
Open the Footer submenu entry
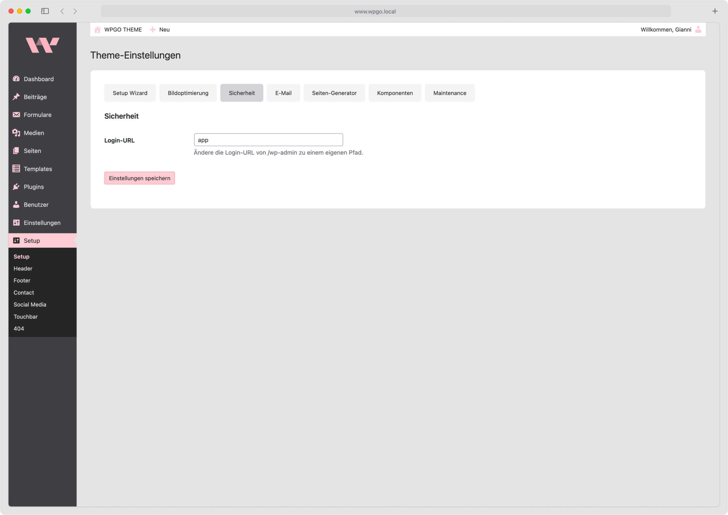pyautogui.click(x=22, y=280)
